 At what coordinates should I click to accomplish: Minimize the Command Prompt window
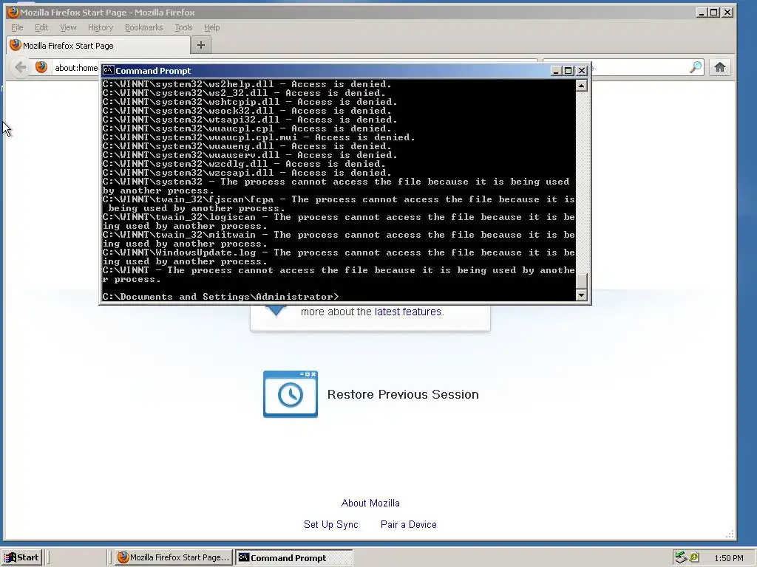(x=556, y=70)
